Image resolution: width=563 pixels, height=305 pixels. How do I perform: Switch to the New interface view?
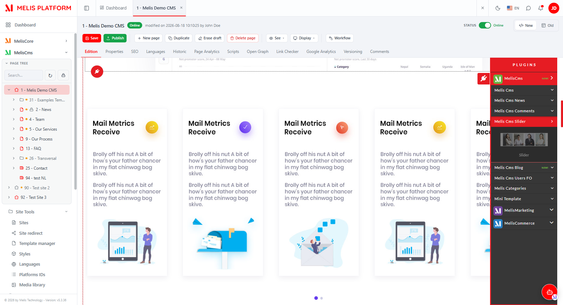pos(526,25)
